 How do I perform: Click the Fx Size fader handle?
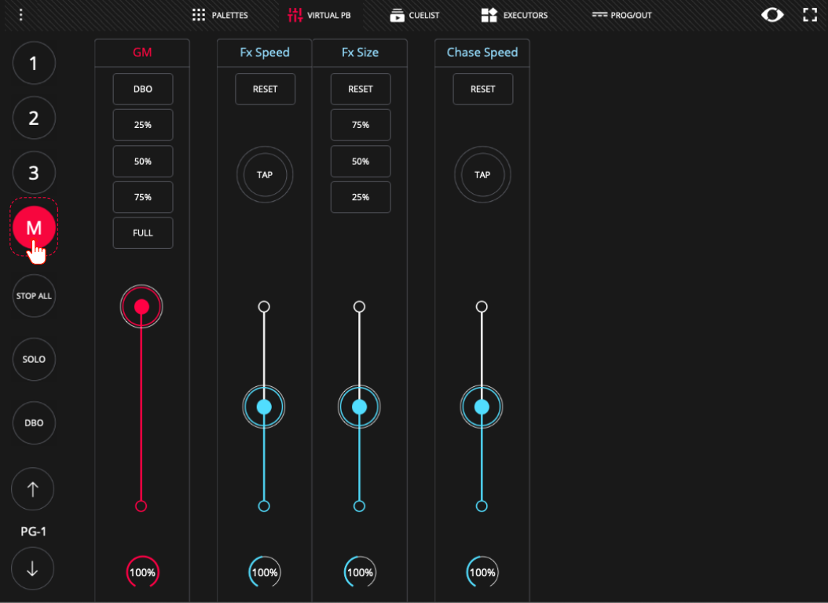359,407
